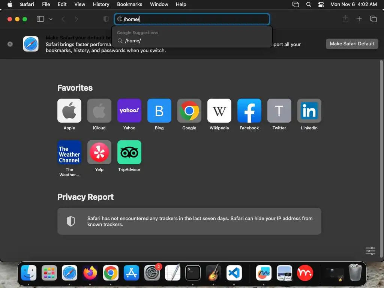Click the Share toolbar icon
The width and height of the screenshot is (384, 288).
pyautogui.click(x=345, y=19)
